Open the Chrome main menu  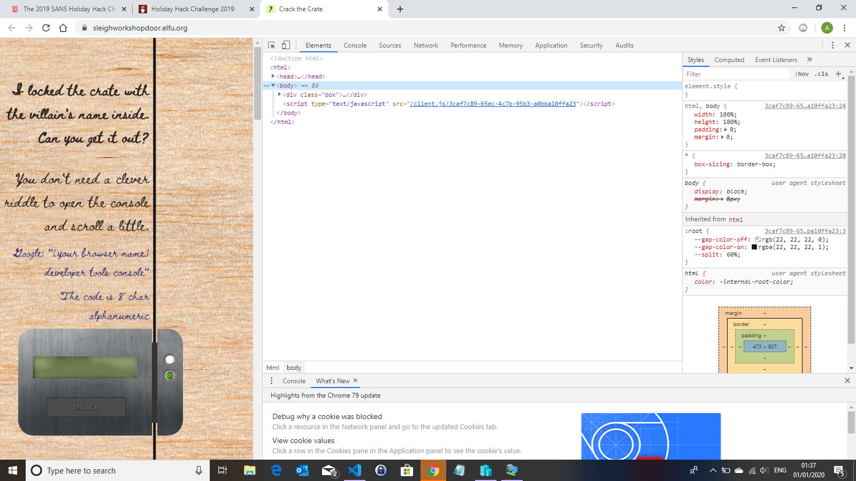tap(845, 28)
